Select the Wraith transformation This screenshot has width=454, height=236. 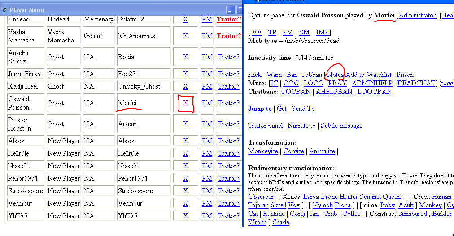[257, 222]
